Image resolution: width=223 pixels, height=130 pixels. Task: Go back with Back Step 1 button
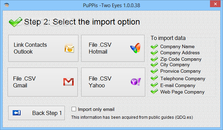tap(36, 113)
